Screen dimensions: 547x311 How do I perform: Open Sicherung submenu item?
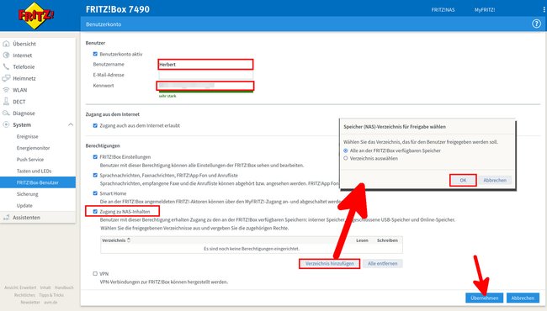28,194
